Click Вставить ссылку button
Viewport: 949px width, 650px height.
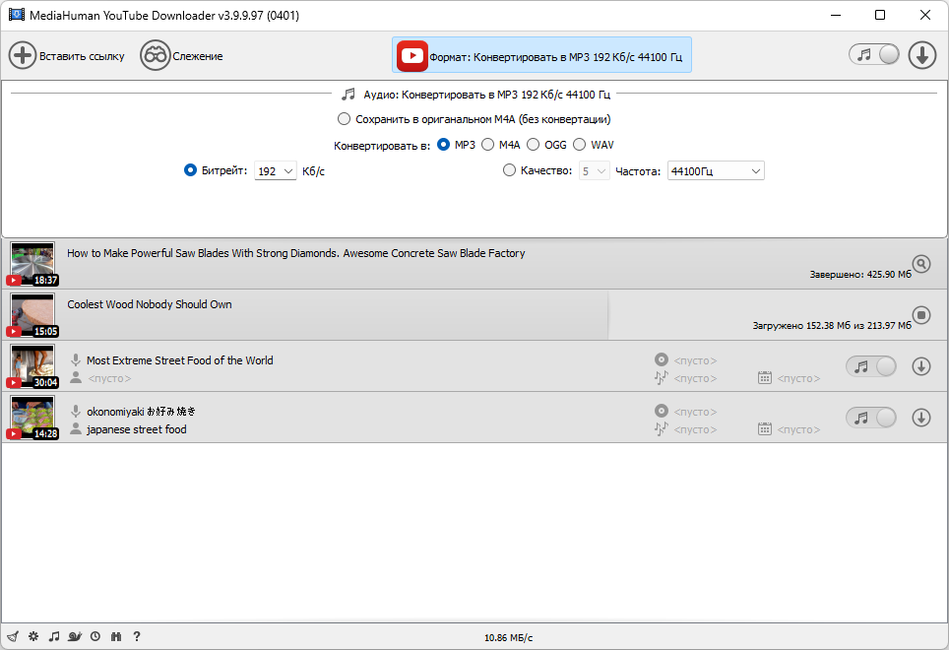point(67,56)
